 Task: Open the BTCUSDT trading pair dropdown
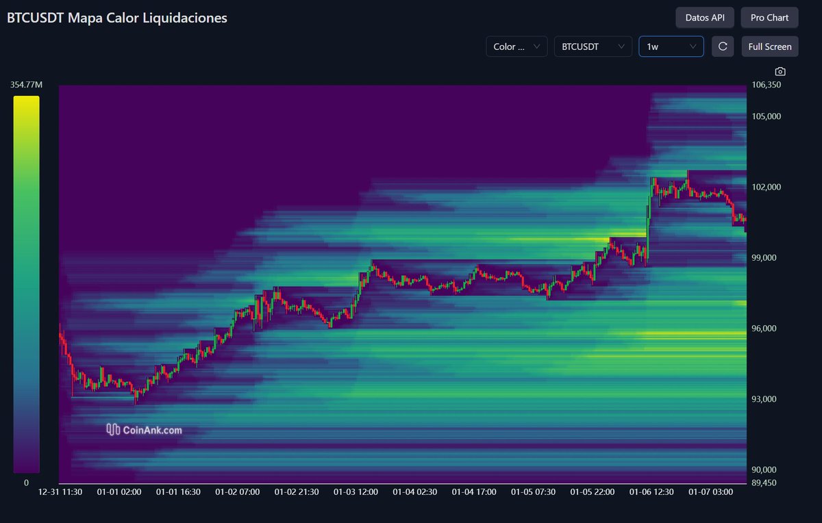click(x=593, y=46)
